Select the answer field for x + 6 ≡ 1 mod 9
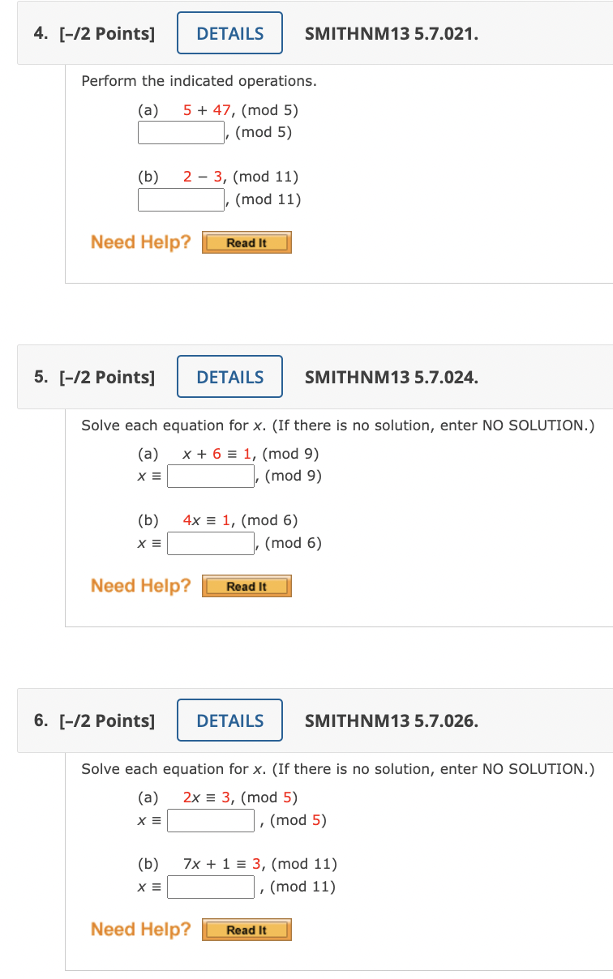Viewport: 613px width, 979px height. click(210, 475)
